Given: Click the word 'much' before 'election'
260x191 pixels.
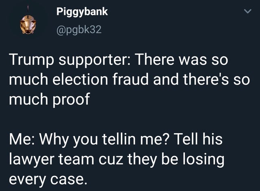Looking at the screenshot, I should point(28,79).
